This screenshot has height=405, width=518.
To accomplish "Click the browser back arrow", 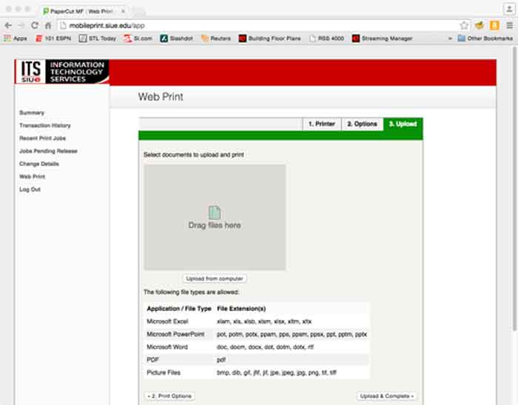I will coord(7,25).
